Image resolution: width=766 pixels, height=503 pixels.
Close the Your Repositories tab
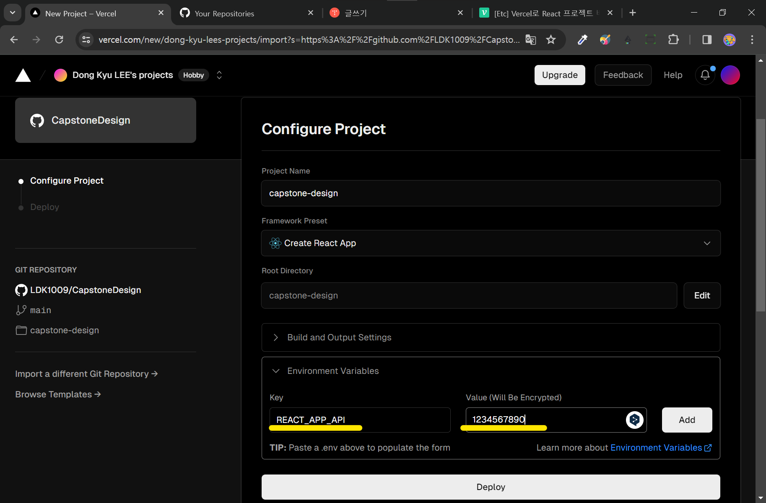coord(311,13)
